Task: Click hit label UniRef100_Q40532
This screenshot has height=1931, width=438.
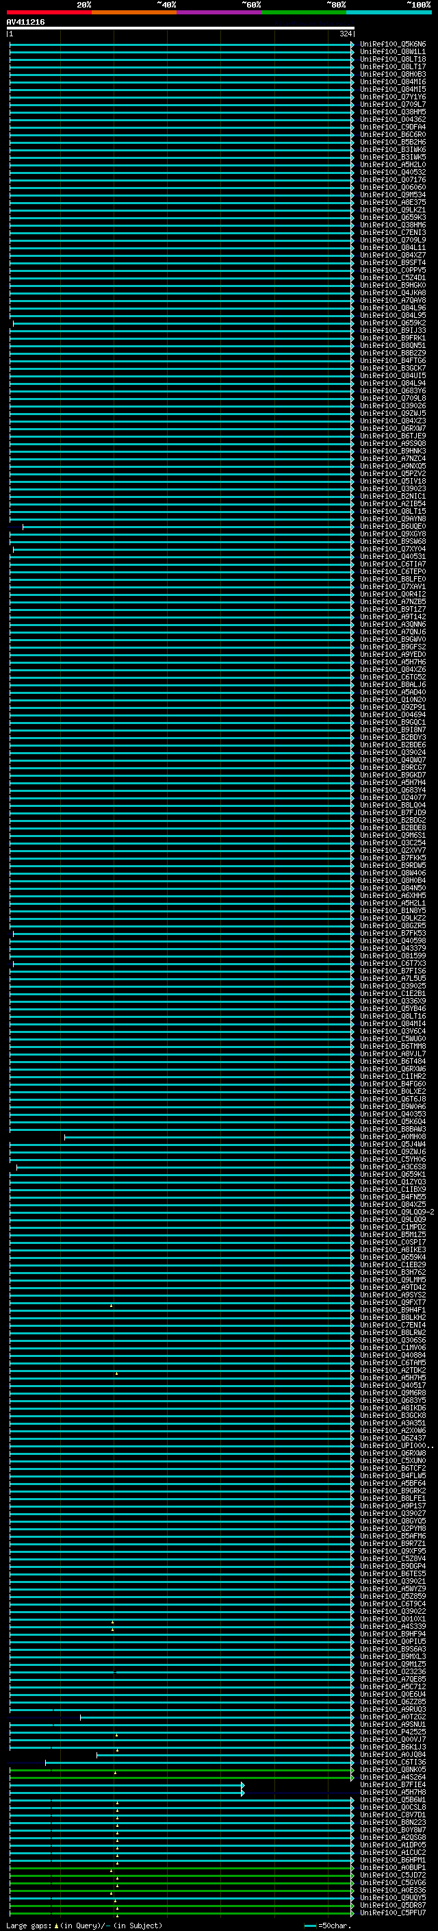Action: (392, 173)
